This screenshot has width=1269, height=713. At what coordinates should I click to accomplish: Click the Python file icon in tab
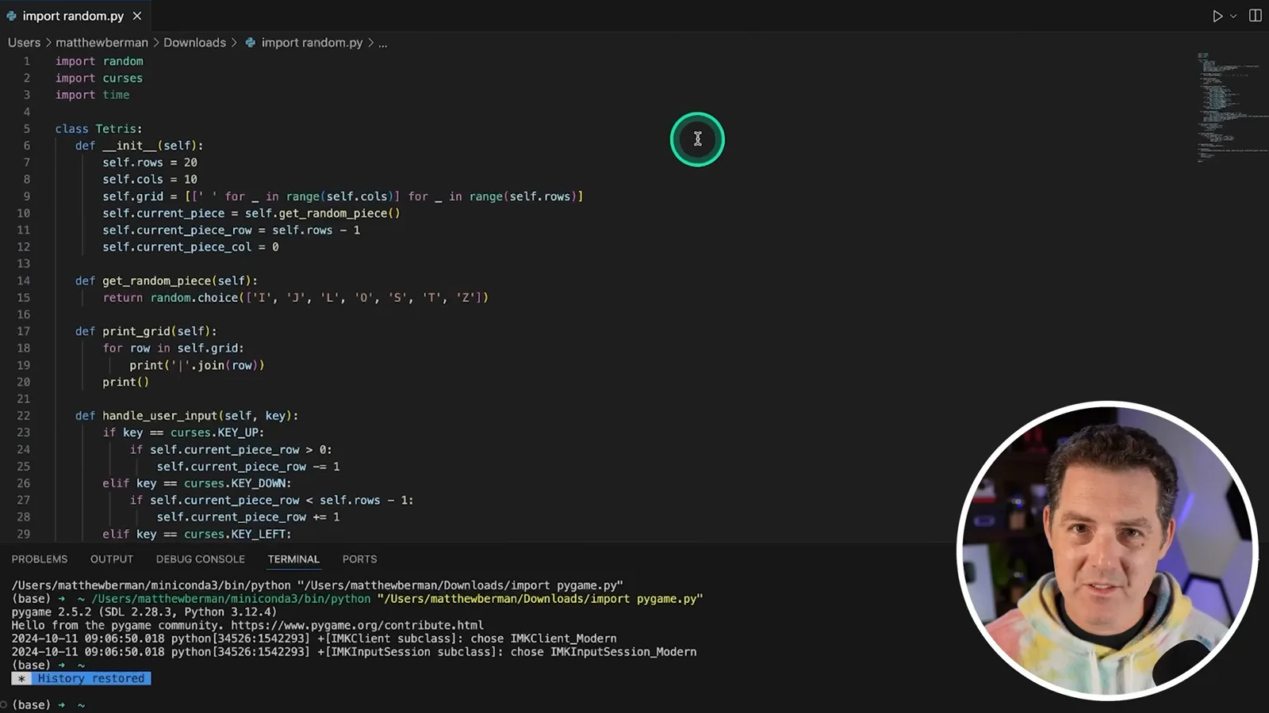tap(11, 16)
